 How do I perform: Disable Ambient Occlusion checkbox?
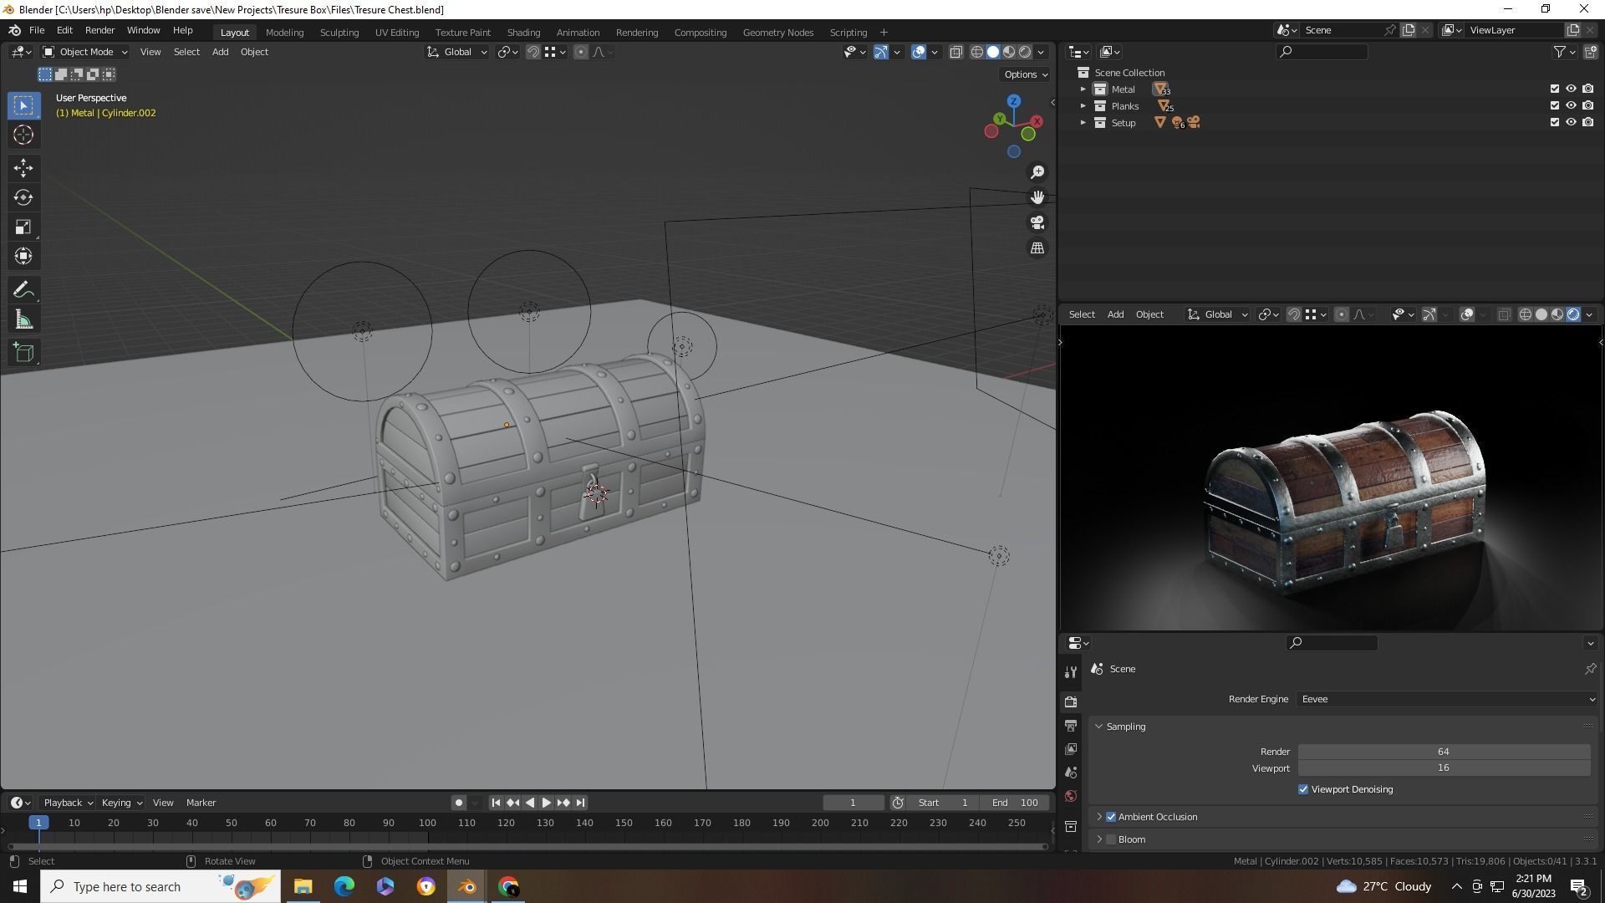click(x=1111, y=817)
